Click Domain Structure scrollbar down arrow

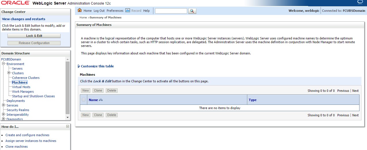[68, 117]
